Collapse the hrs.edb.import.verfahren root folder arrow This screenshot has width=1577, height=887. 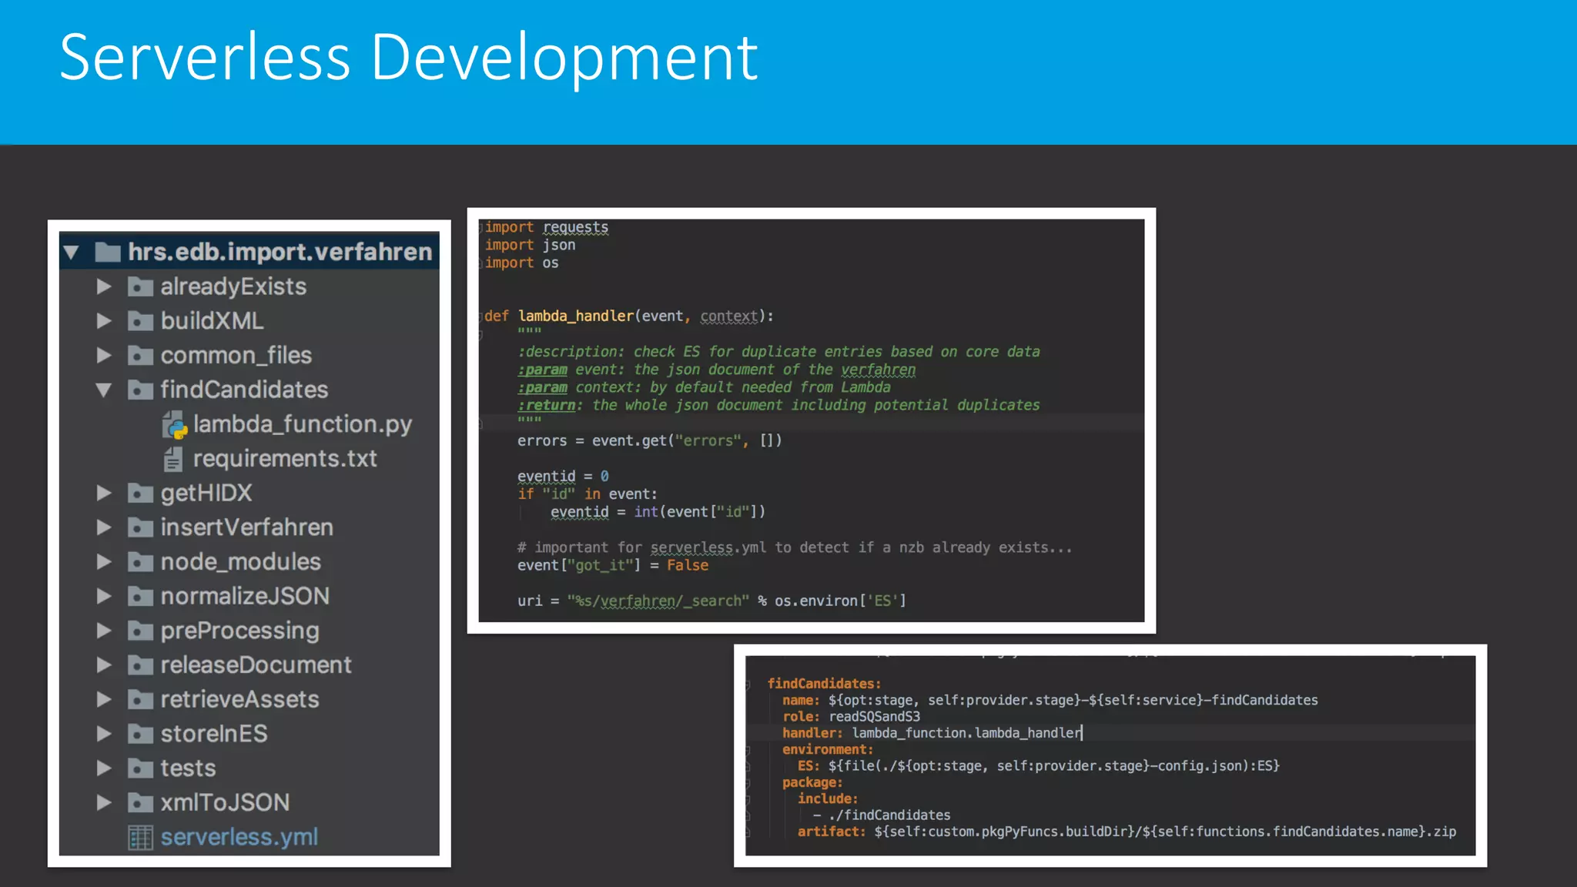pyautogui.click(x=72, y=252)
